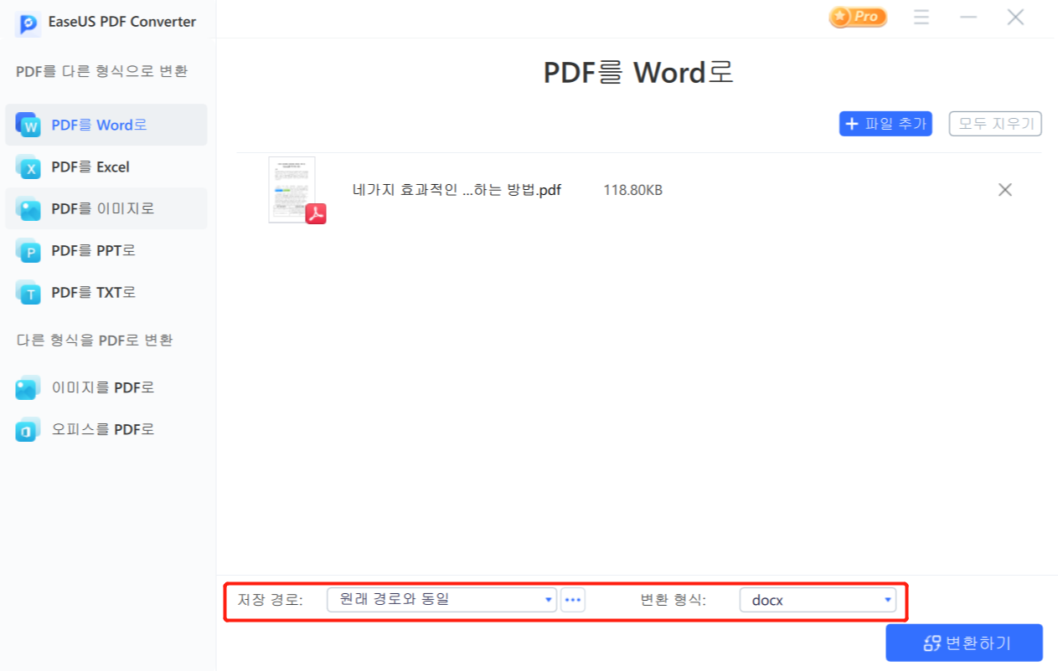The image size is (1058, 671).
Task: Expand the save path browse options
Action: [573, 599]
